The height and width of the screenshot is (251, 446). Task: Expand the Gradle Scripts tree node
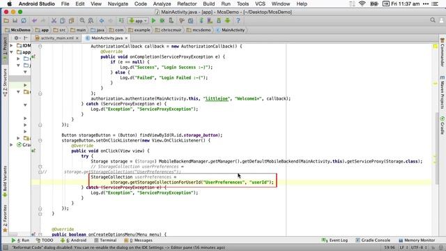(x=11, y=144)
